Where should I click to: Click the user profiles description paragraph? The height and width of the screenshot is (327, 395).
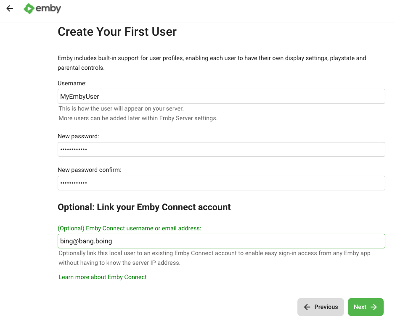[x=212, y=63]
